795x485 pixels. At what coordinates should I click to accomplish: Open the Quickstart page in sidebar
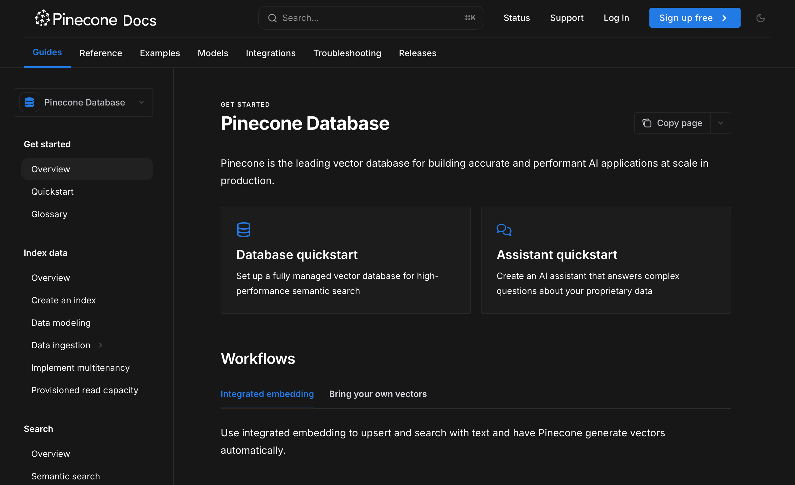tap(52, 191)
